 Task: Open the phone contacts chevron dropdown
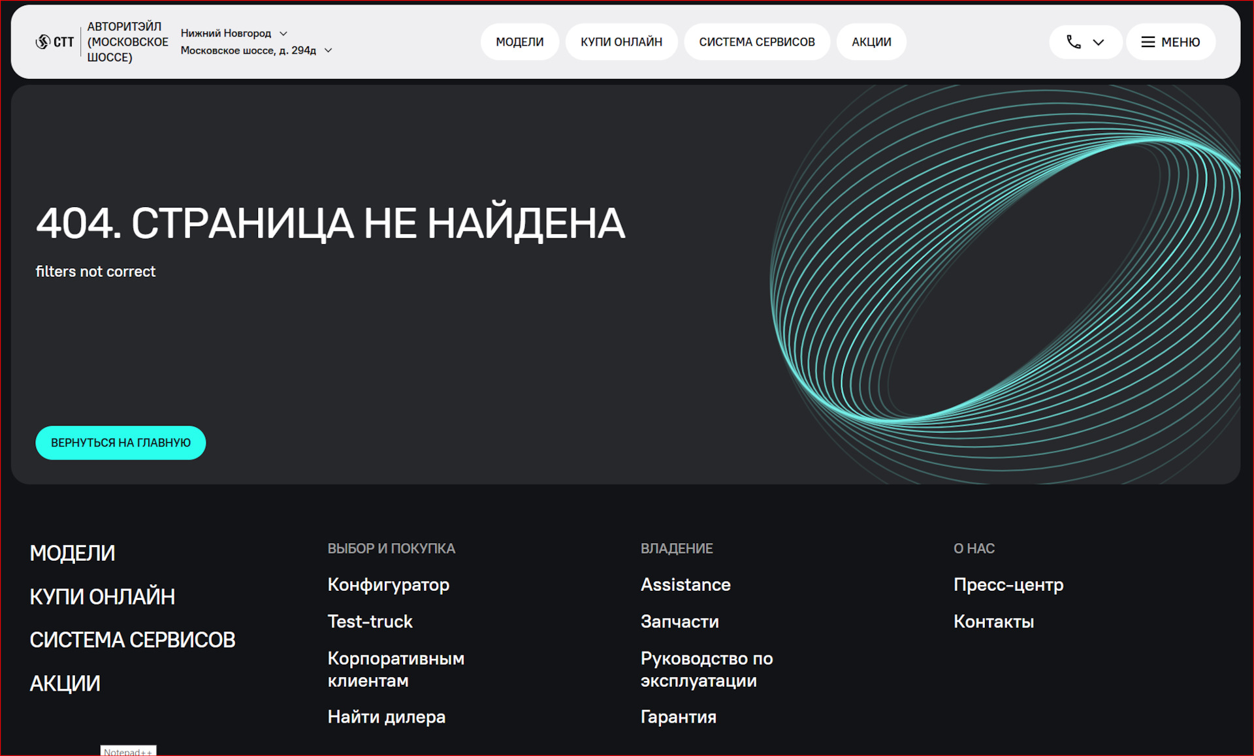1099,42
